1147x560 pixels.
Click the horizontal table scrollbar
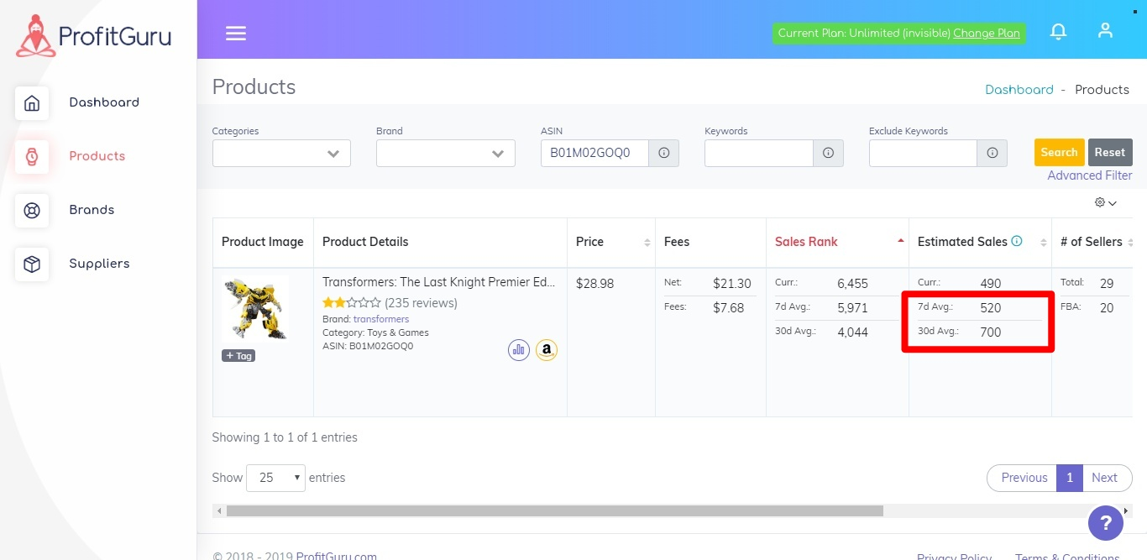coord(554,510)
